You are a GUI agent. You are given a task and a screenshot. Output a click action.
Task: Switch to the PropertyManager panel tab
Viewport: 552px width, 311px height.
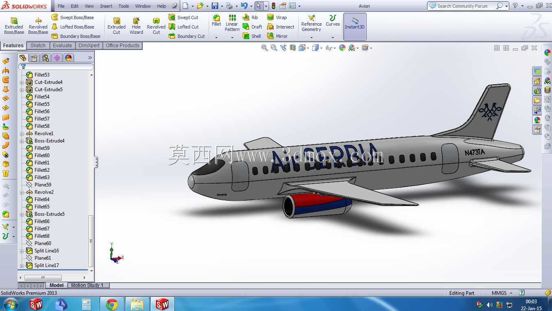pos(34,58)
